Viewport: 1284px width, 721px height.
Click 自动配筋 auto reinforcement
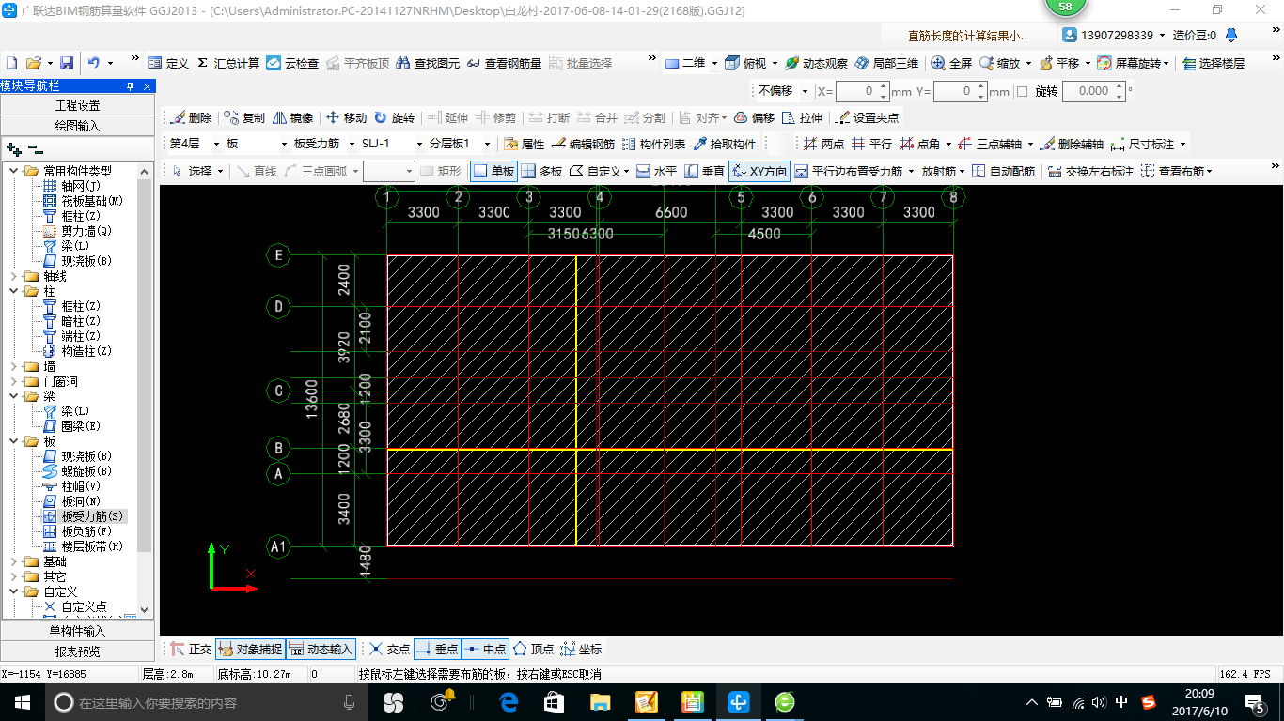[x=1003, y=171]
